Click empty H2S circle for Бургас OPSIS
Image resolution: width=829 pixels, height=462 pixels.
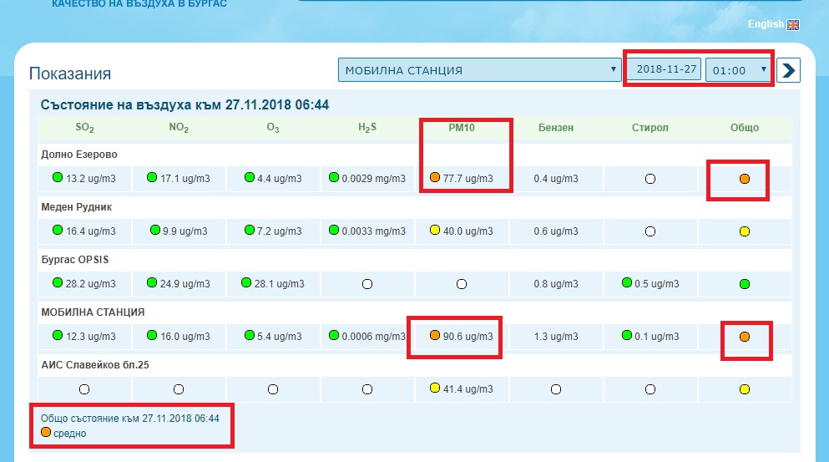coord(367,284)
